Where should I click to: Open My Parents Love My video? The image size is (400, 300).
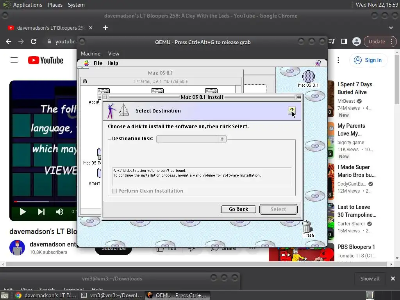tap(351, 130)
